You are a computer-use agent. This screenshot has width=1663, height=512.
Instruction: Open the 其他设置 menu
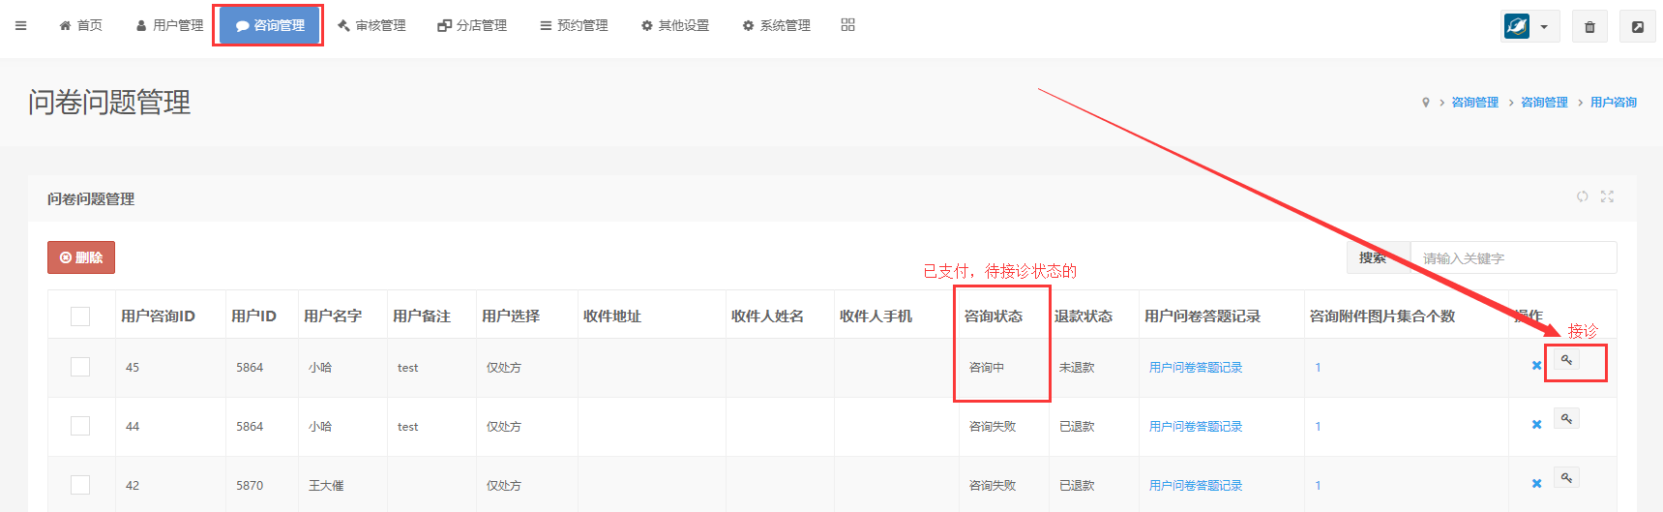tap(675, 25)
